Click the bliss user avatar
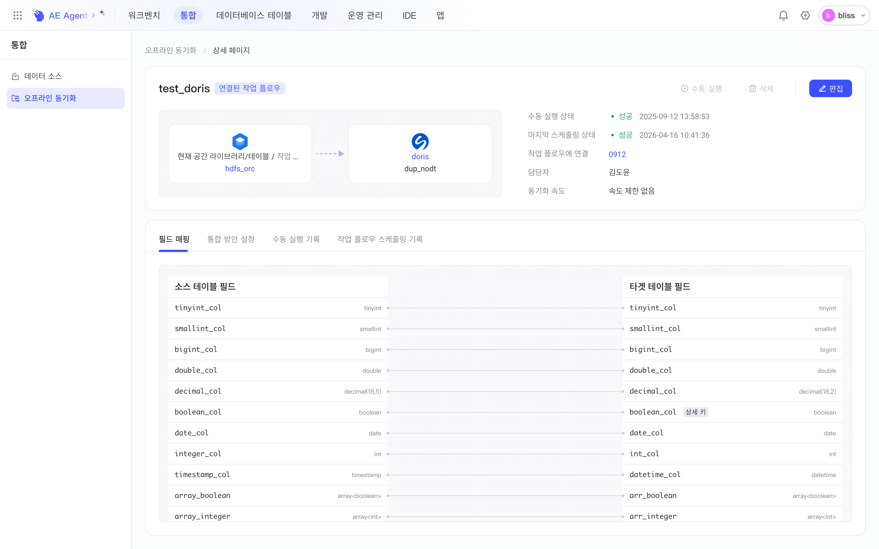Viewport: 879px width, 549px height. pyautogui.click(x=828, y=15)
